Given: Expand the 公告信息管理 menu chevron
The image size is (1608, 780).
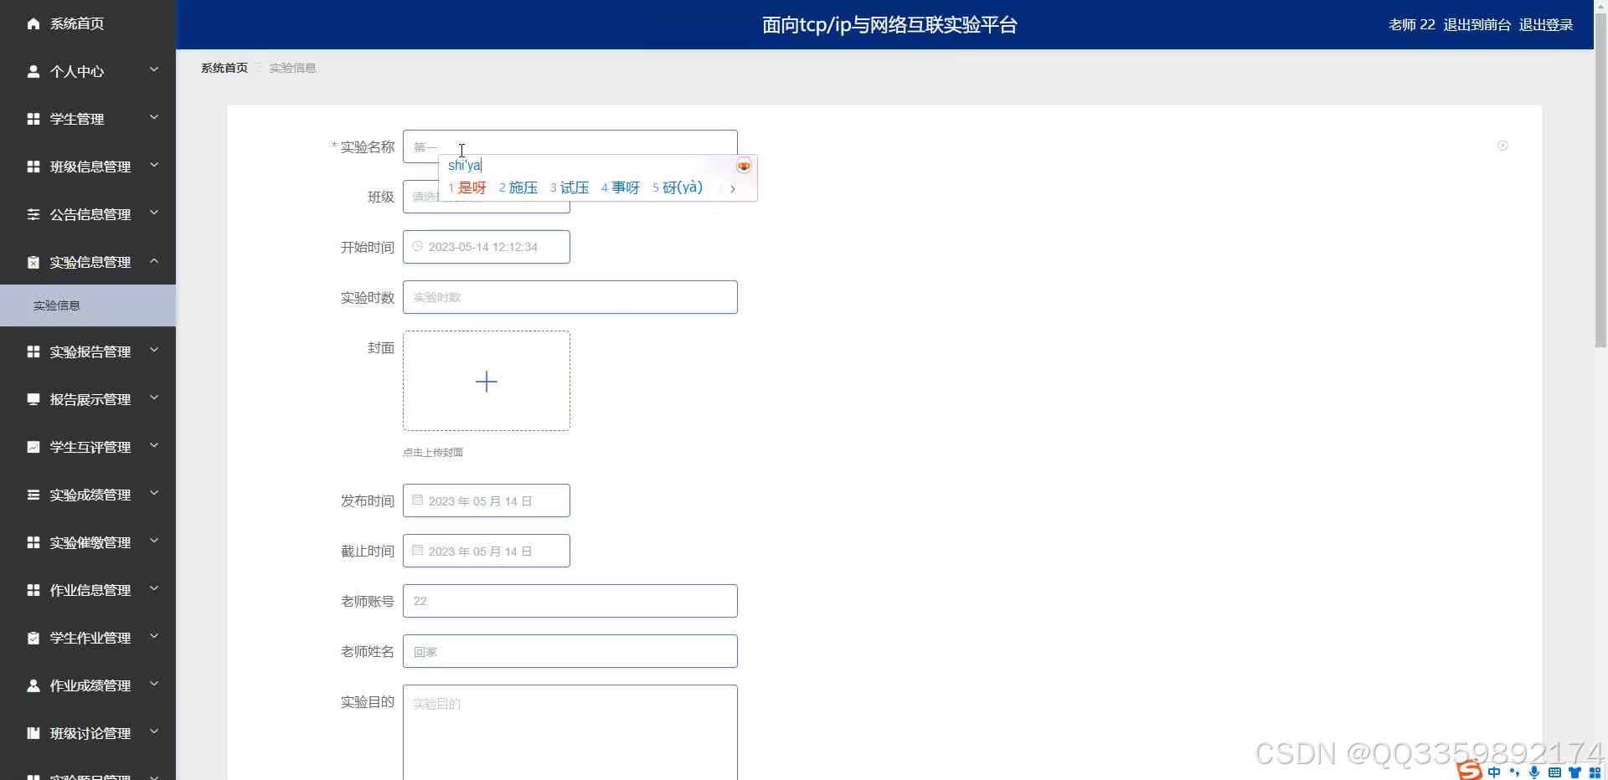Looking at the screenshot, I should tap(154, 213).
